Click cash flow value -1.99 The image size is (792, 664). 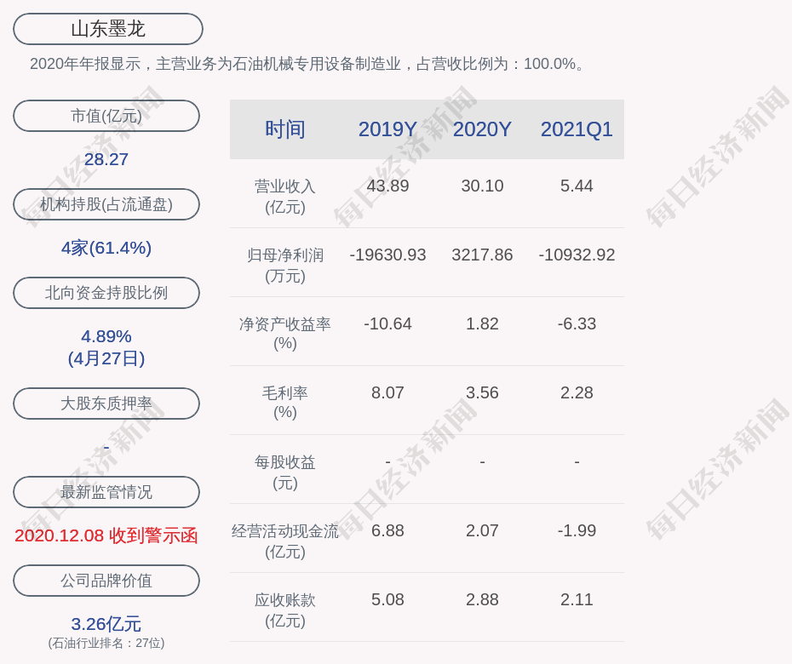point(577,530)
